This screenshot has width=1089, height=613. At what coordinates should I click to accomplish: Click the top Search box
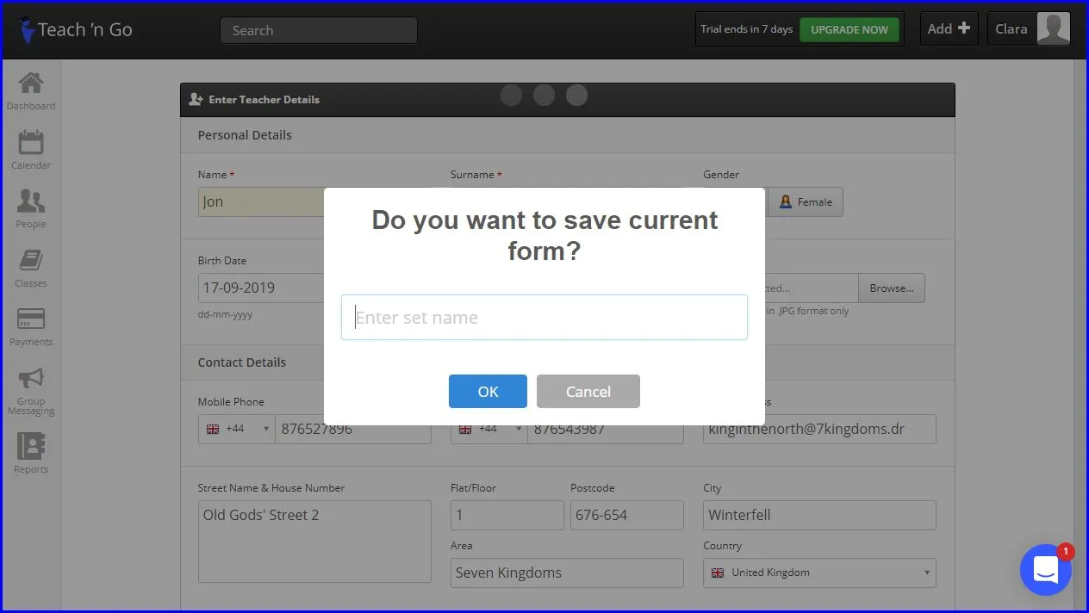(319, 30)
